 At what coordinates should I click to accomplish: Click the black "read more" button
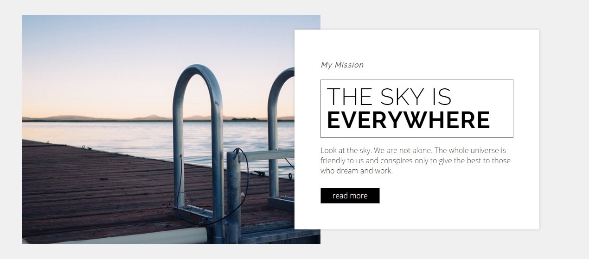click(350, 196)
